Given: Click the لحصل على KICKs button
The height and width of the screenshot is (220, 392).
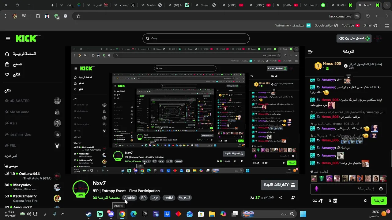Looking at the screenshot, I should (354, 38).
